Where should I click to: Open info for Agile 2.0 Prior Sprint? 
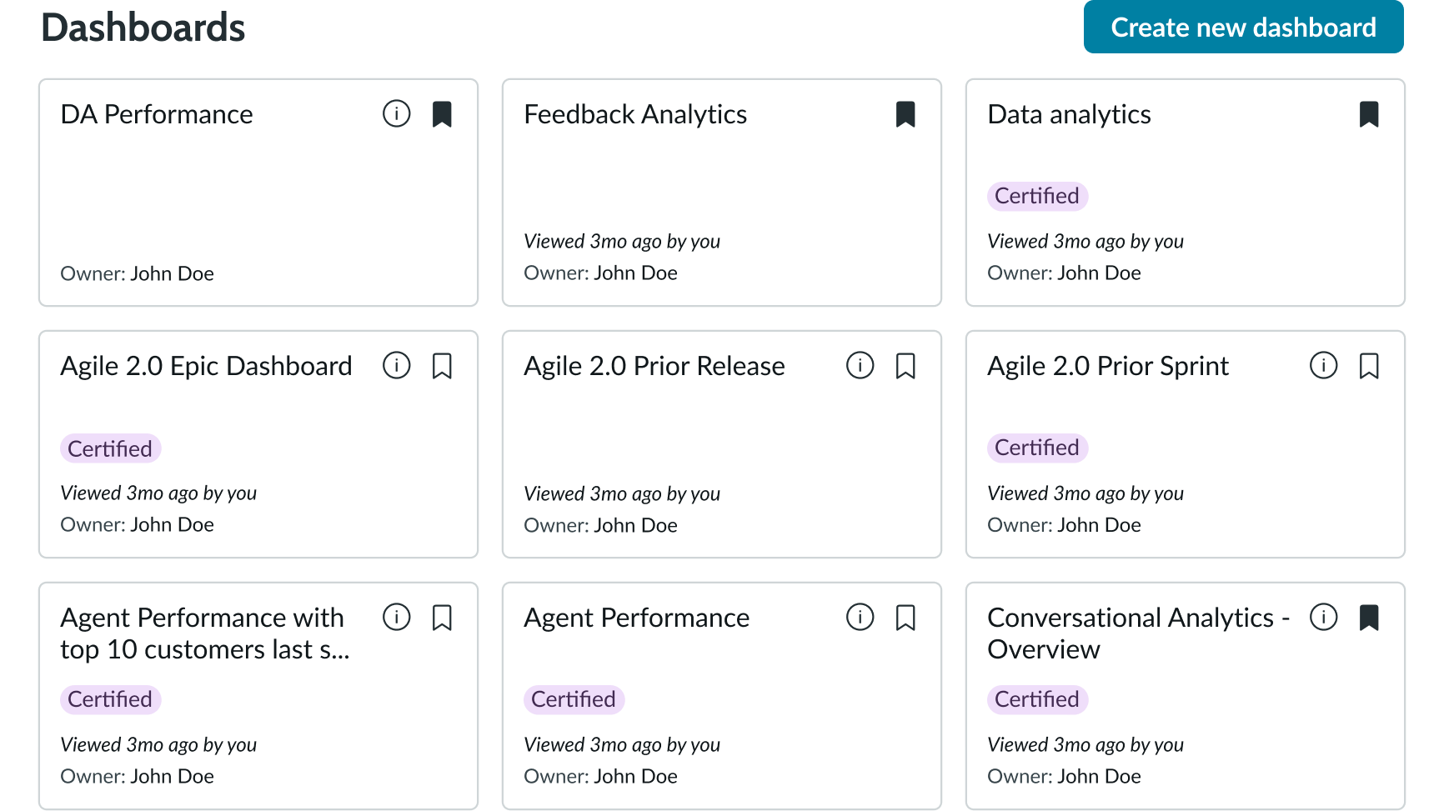[x=1323, y=365]
